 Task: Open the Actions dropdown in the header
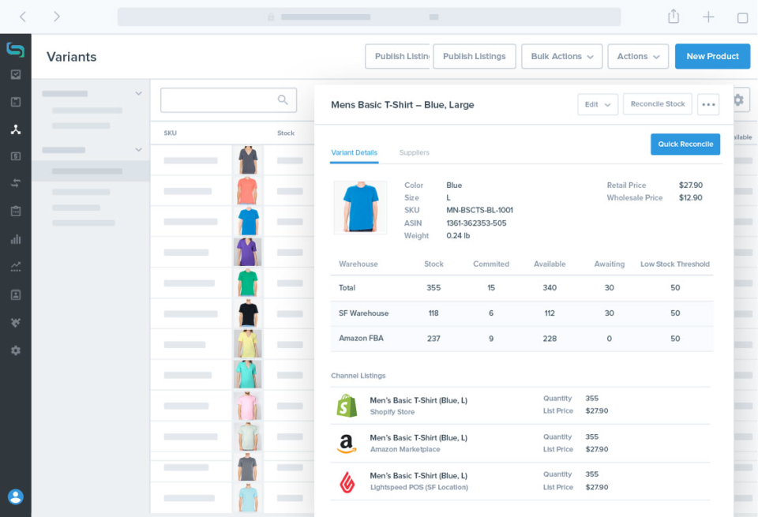tap(638, 56)
